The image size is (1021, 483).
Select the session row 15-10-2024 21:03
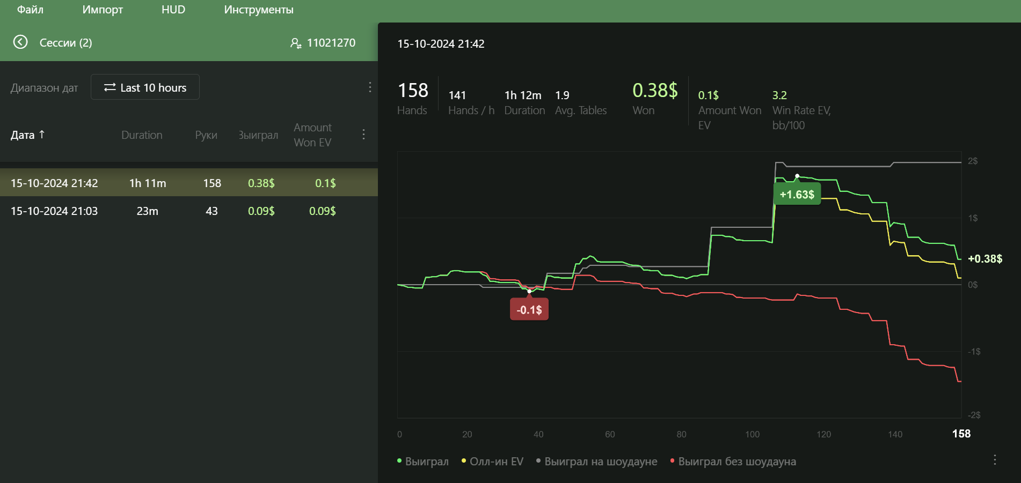[x=189, y=211]
